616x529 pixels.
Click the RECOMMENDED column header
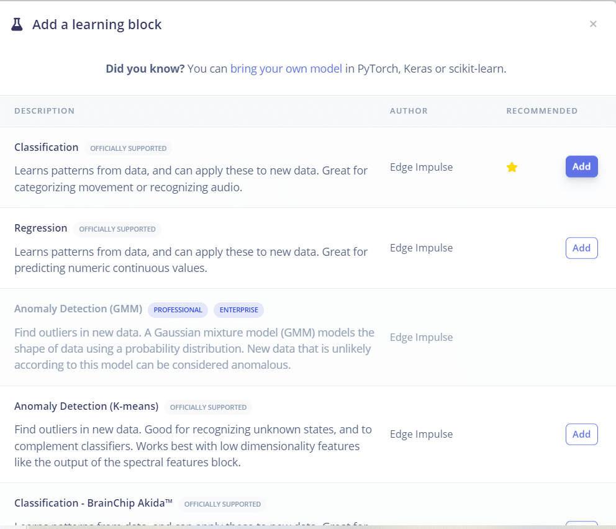coord(541,111)
